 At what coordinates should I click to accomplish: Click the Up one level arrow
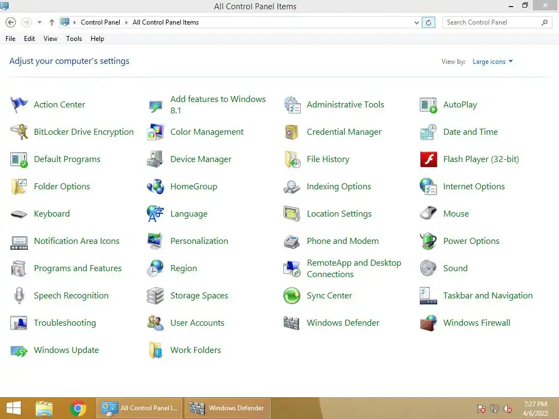52,22
